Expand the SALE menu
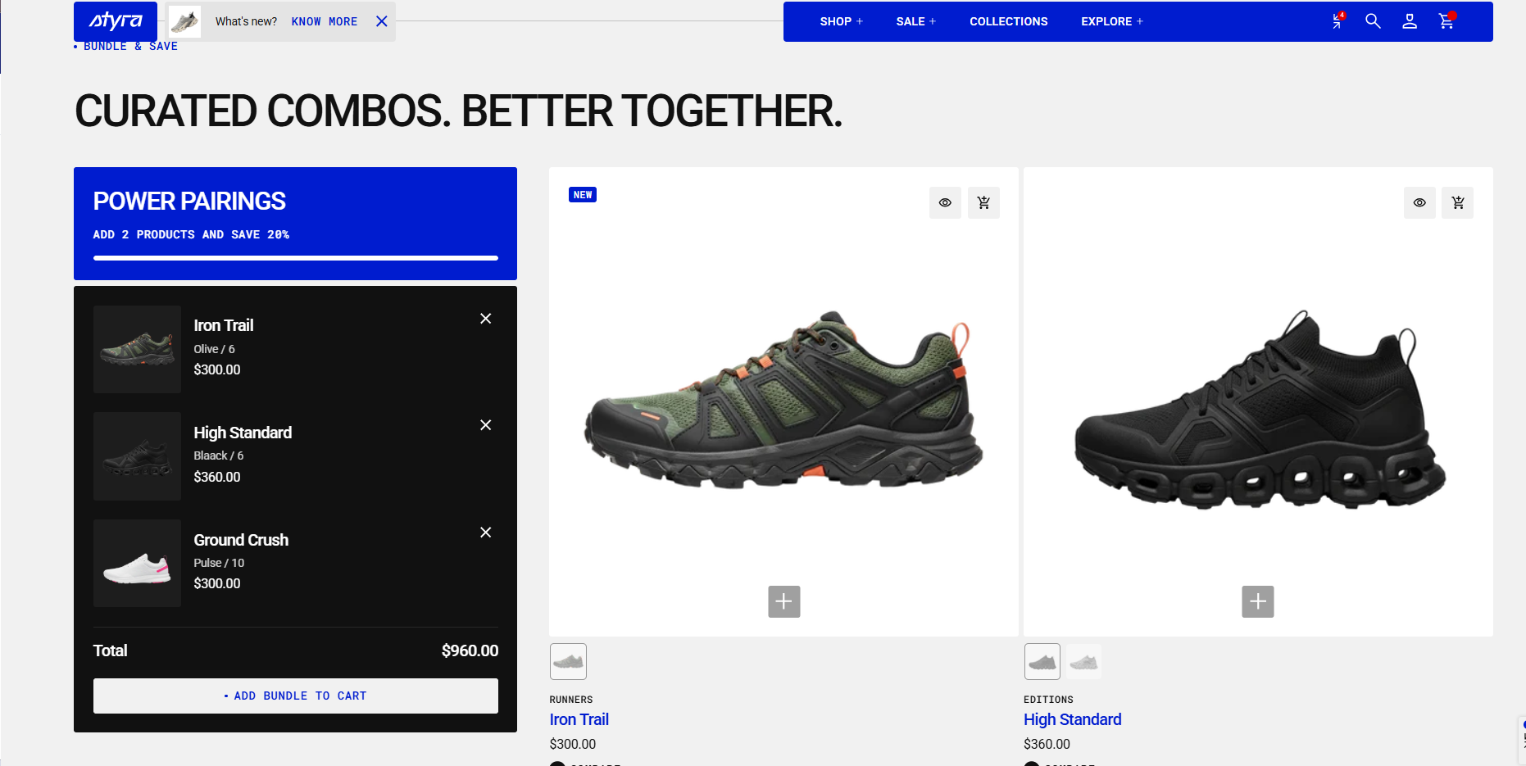The image size is (1526, 766). tap(915, 21)
